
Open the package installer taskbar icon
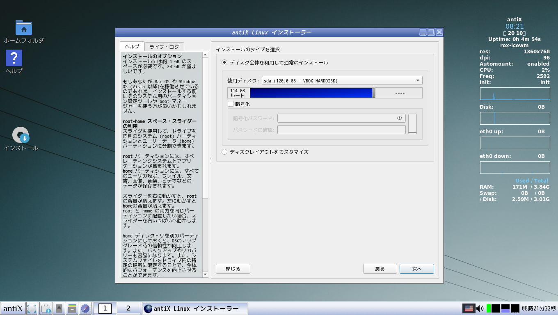click(46, 308)
